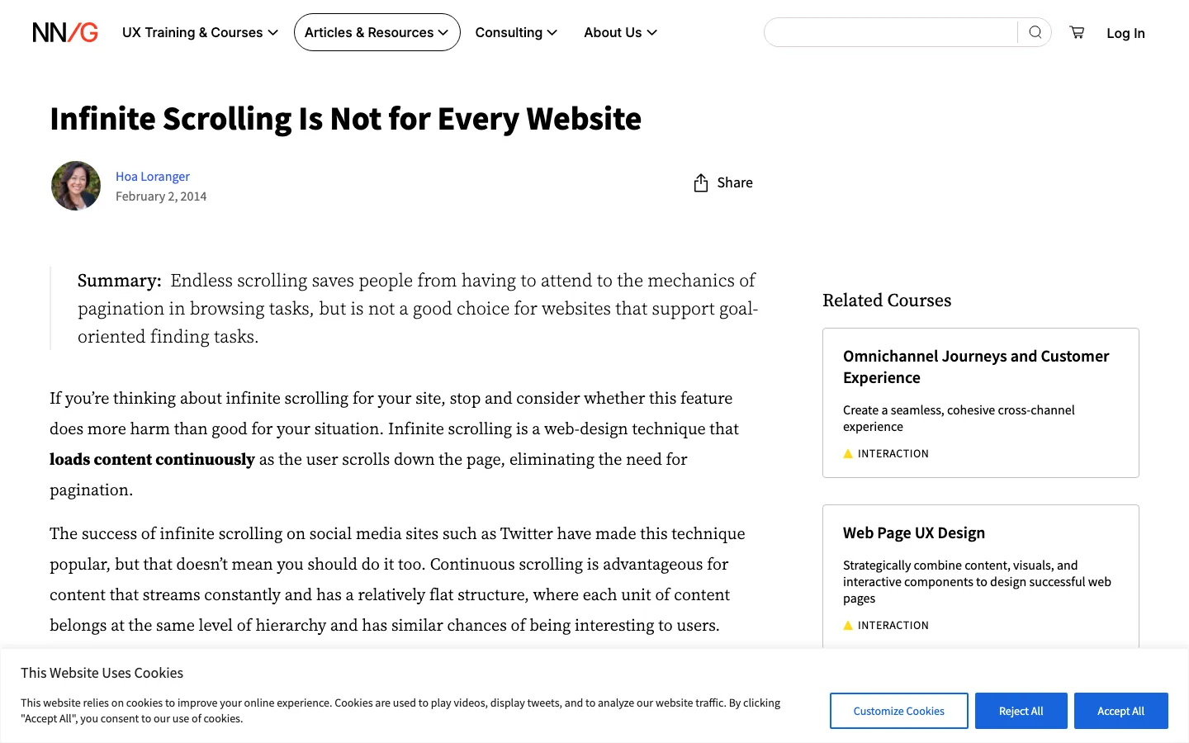Open Customize Cookies settings

coord(898,711)
